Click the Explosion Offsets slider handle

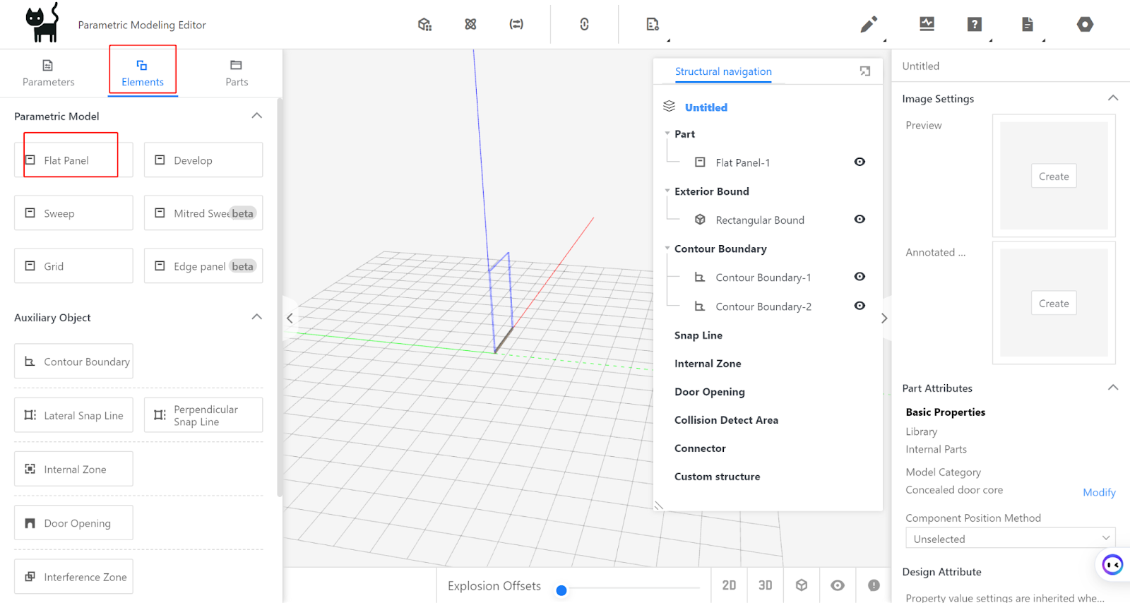tap(561, 590)
